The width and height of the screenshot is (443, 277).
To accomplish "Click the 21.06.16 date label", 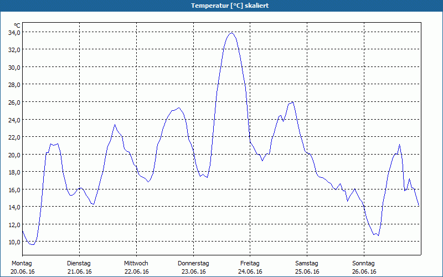I will [x=80, y=271].
